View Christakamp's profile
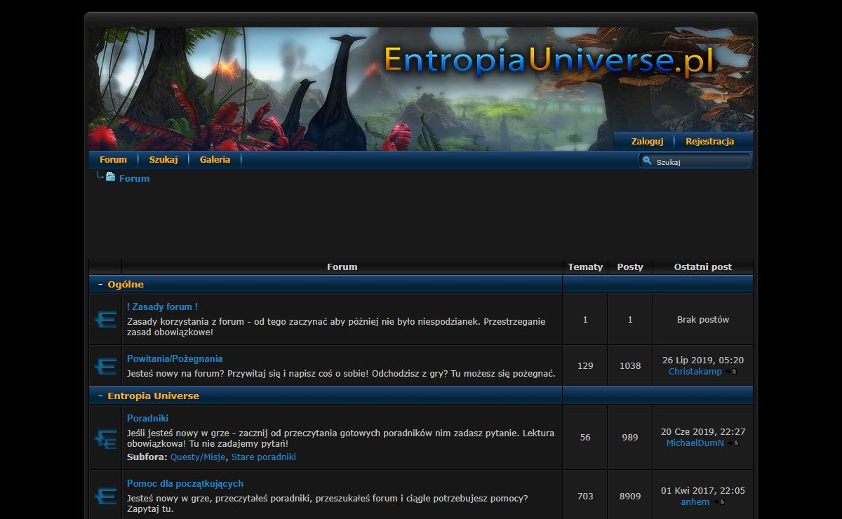The image size is (842, 519). (695, 371)
